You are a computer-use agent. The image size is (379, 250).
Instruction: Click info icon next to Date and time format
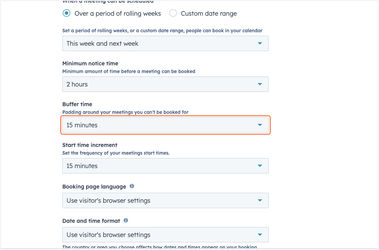[126, 220]
